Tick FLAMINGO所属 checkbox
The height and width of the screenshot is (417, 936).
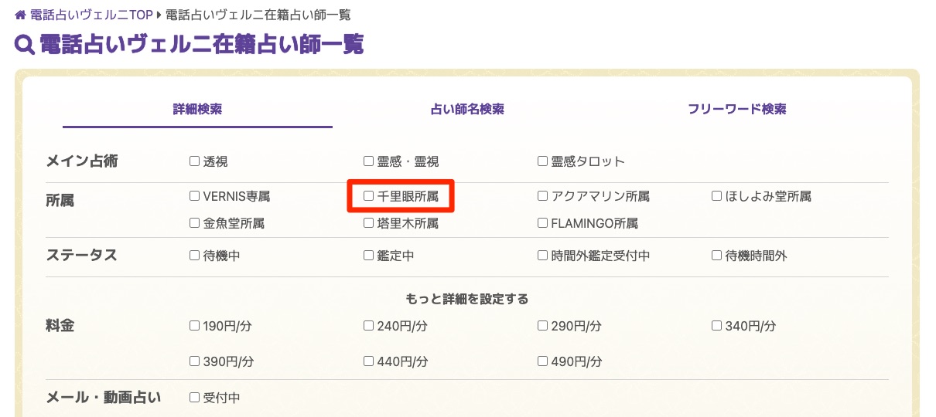(x=543, y=223)
